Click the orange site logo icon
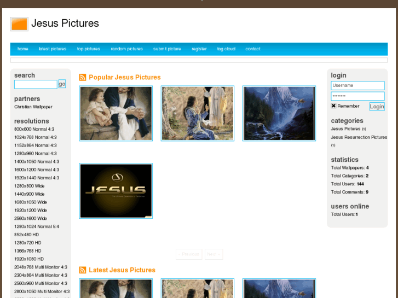Viewport: 398px width, 298px height. 19,24
